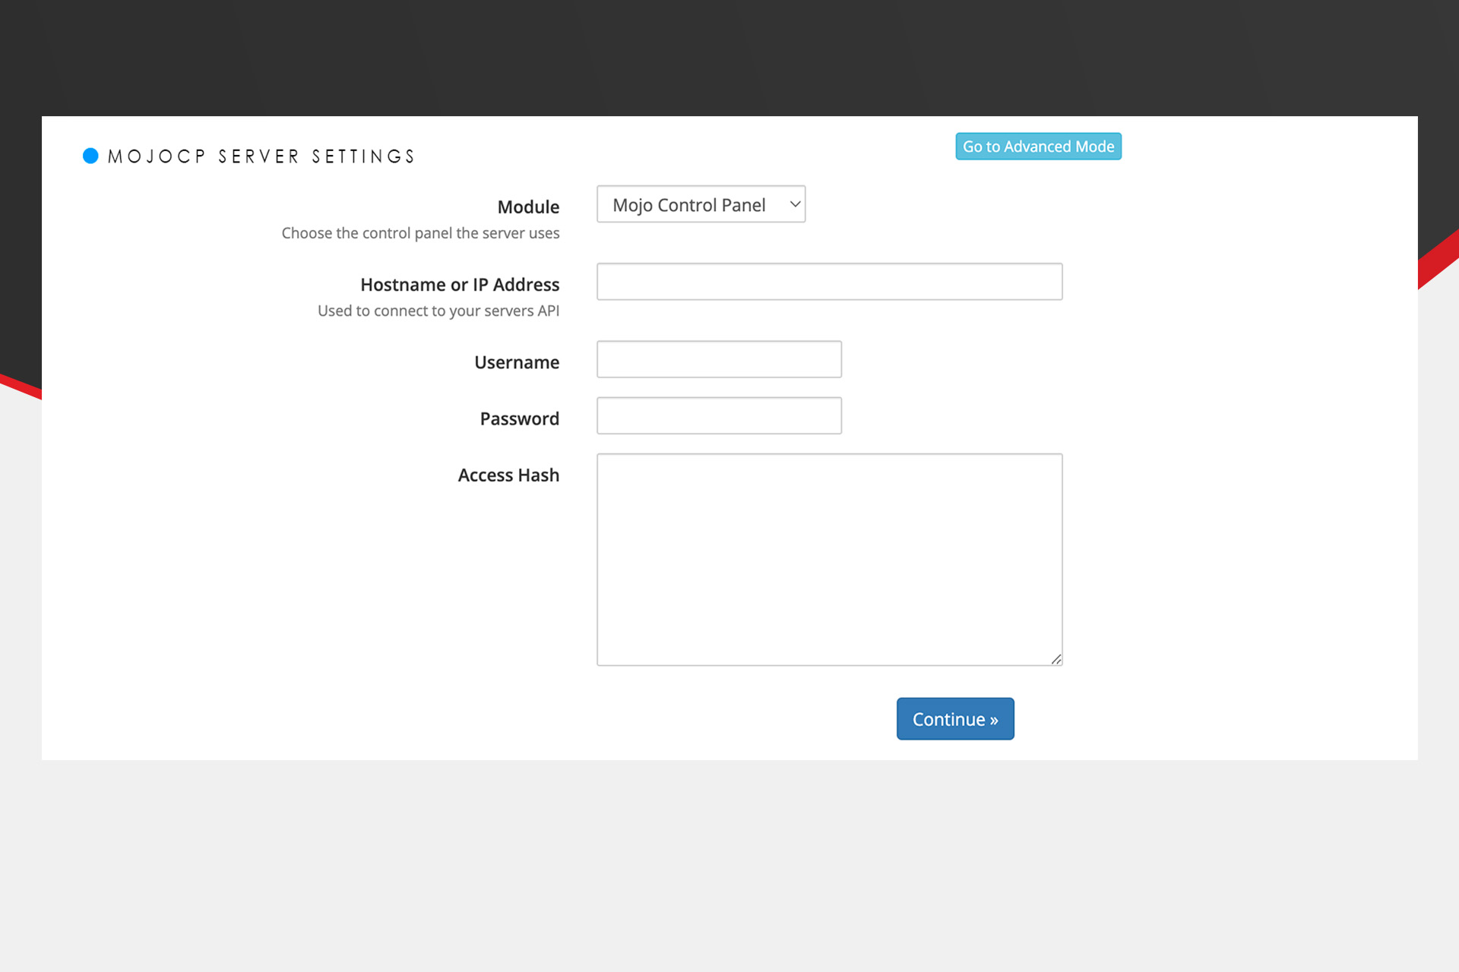Click the Continue » button
This screenshot has width=1459, height=972.
[x=955, y=718]
